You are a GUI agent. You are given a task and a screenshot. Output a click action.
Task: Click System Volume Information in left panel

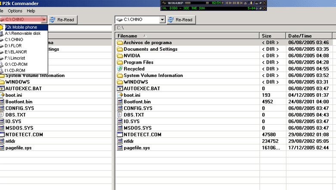[35, 76]
